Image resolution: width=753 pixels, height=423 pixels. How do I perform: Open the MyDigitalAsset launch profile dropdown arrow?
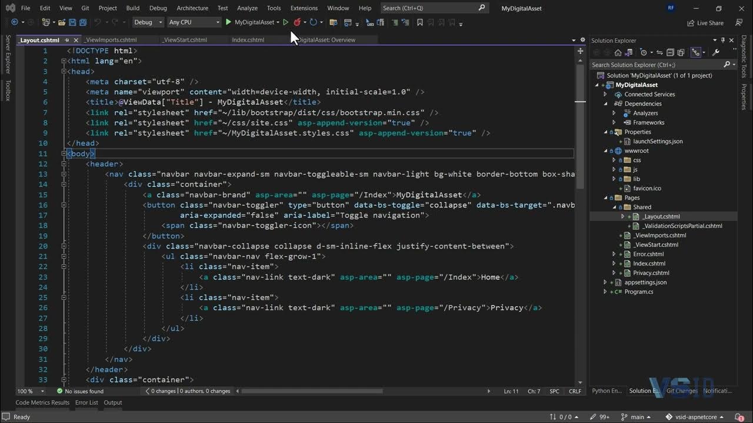[x=278, y=22]
